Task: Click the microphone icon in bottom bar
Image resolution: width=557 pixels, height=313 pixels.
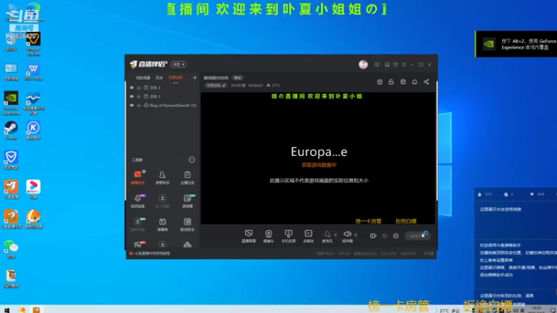Action: click(327, 236)
